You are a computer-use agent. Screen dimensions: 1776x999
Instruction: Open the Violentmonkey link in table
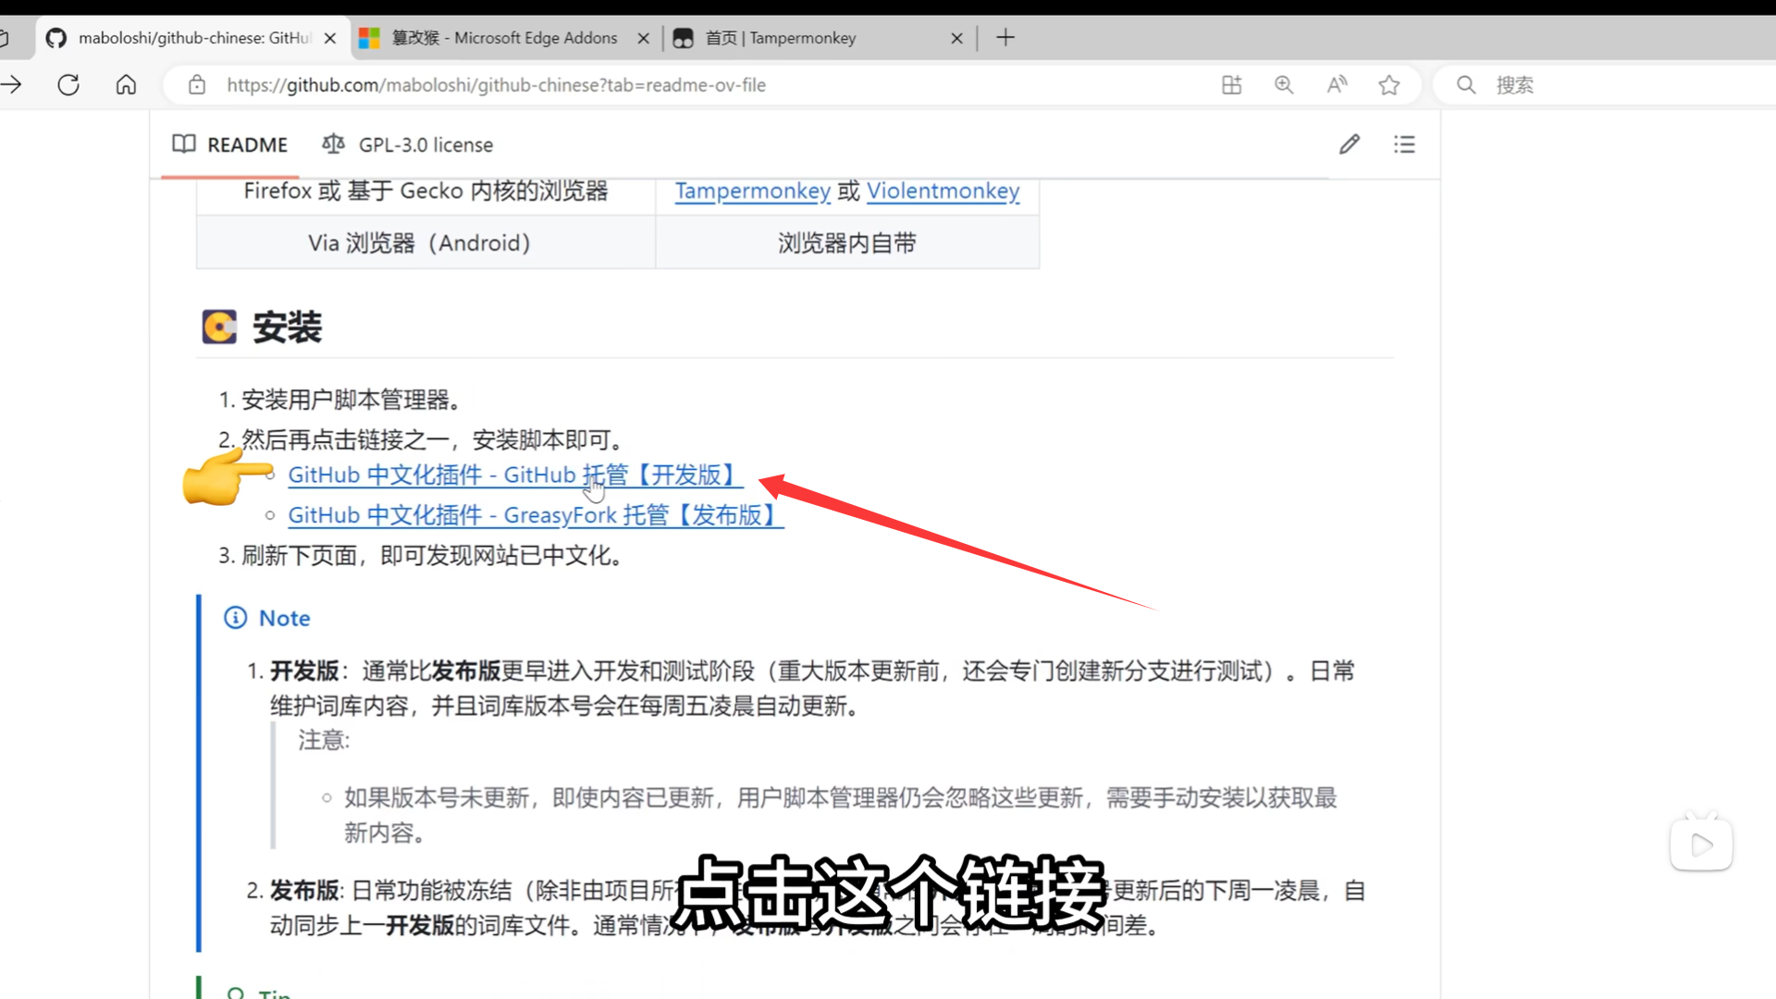[x=943, y=191]
